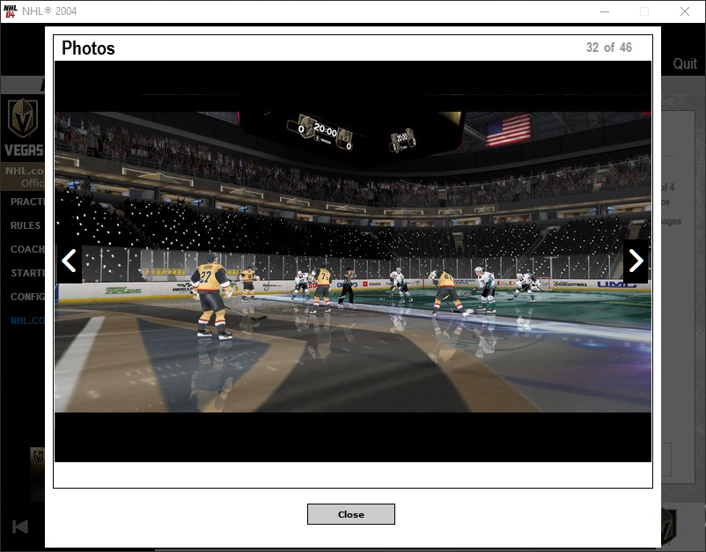This screenshot has height=552, width=706.
Task: Click the skip-to-start icon at bottom left
Action: pos(20,526)
